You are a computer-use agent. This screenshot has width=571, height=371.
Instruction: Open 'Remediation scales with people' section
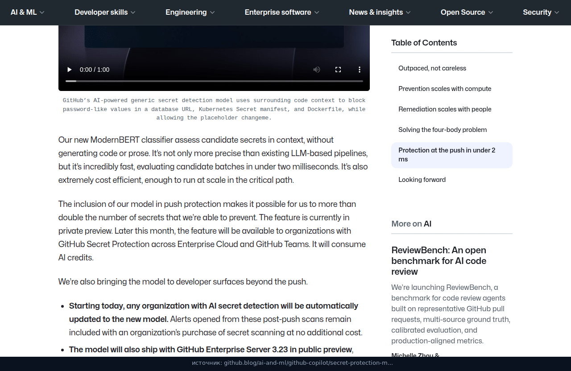tap(445, 109)
